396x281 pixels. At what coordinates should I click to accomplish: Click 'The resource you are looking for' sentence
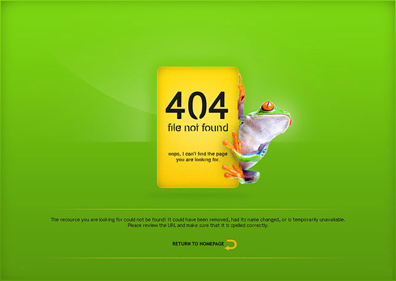pyautogui.click(x=198, y=220)
